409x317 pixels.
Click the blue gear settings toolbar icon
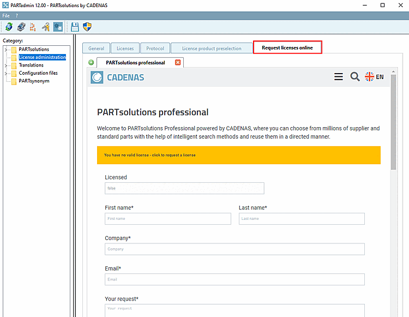[58, 26]
